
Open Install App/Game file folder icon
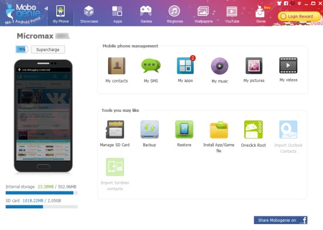pos(219,130)
